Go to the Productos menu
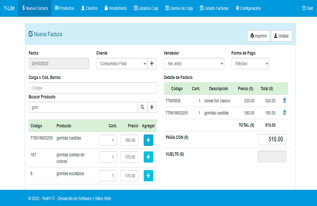Image resolution: width=317 pixels, height=206 pixels. click(64, 8)
